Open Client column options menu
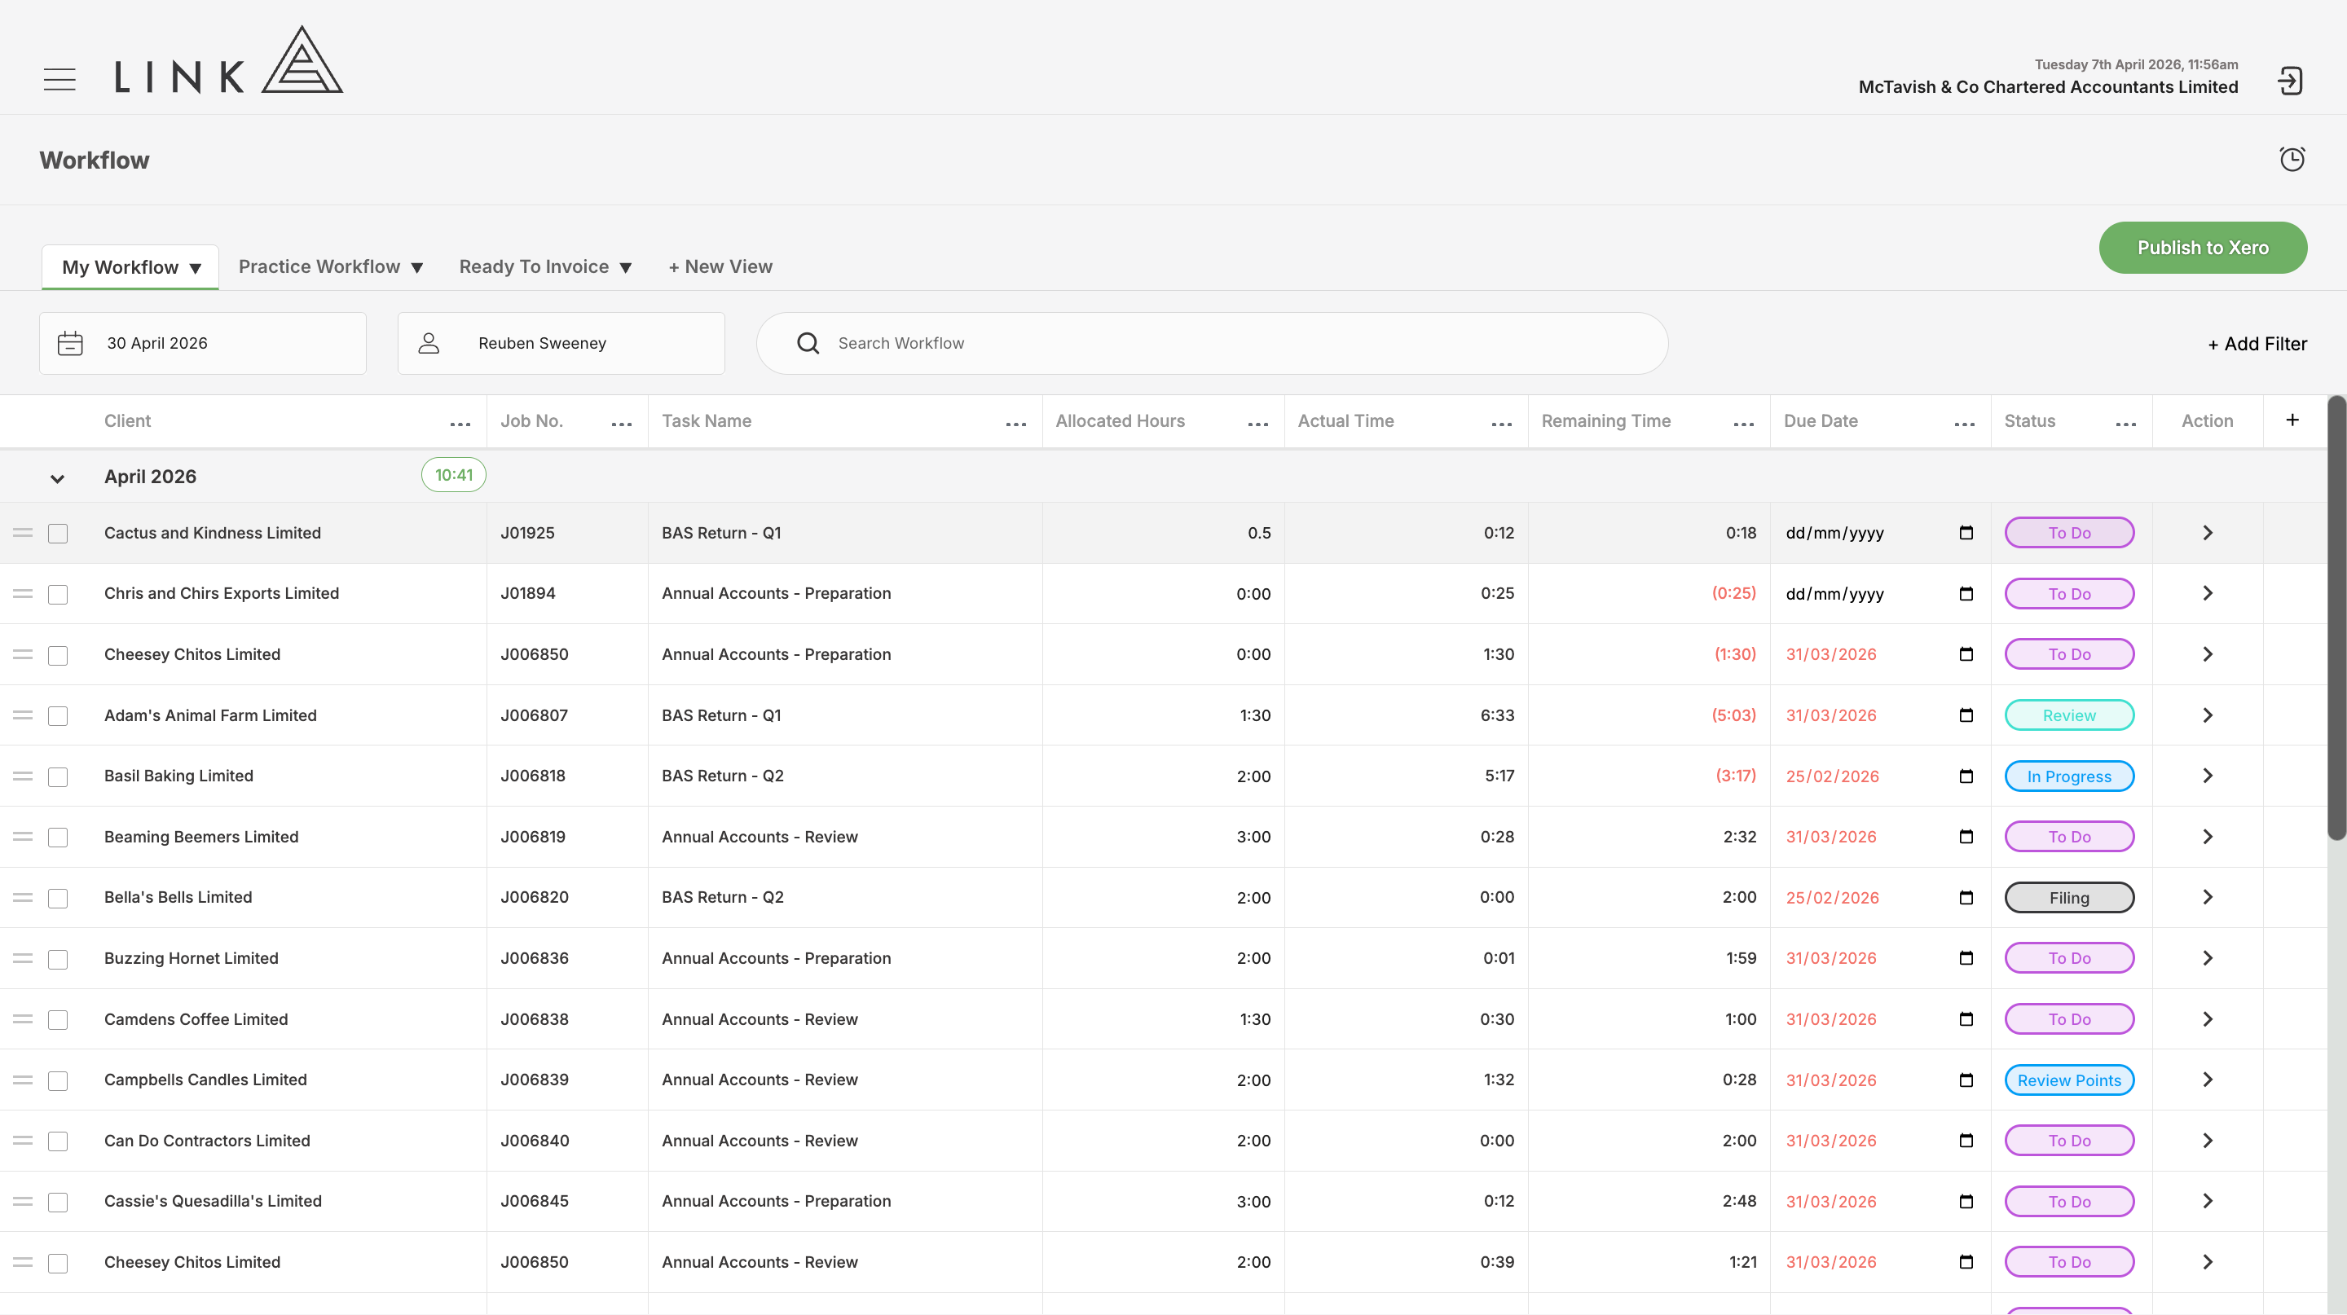The image size is (2347, 1315). click(x=460, y=424)
